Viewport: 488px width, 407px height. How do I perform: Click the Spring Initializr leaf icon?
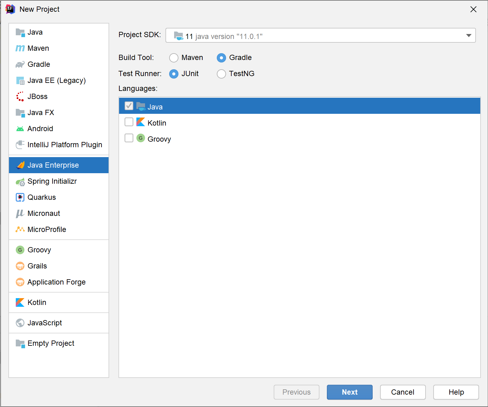pyautogui.click(x=20, y=182)
